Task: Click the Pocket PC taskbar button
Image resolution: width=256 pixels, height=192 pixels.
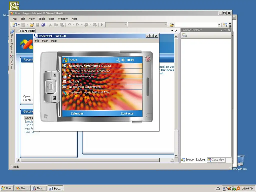Action: 55,188
